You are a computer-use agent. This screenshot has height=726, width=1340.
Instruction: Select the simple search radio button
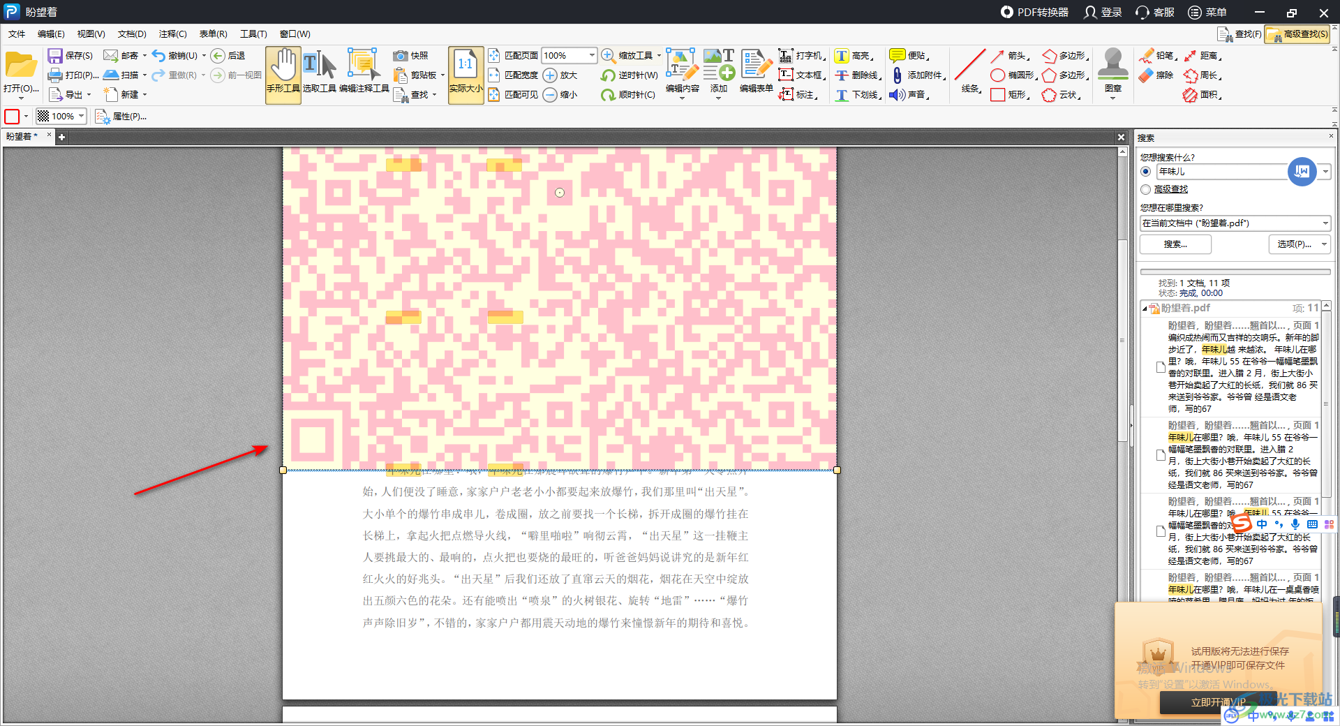(x=1145, y=171)
